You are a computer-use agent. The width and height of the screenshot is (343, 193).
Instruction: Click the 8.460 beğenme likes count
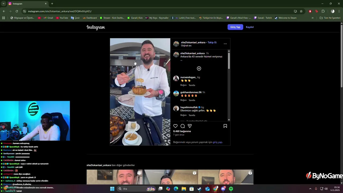pyautogui.click(x=182, y=131)
